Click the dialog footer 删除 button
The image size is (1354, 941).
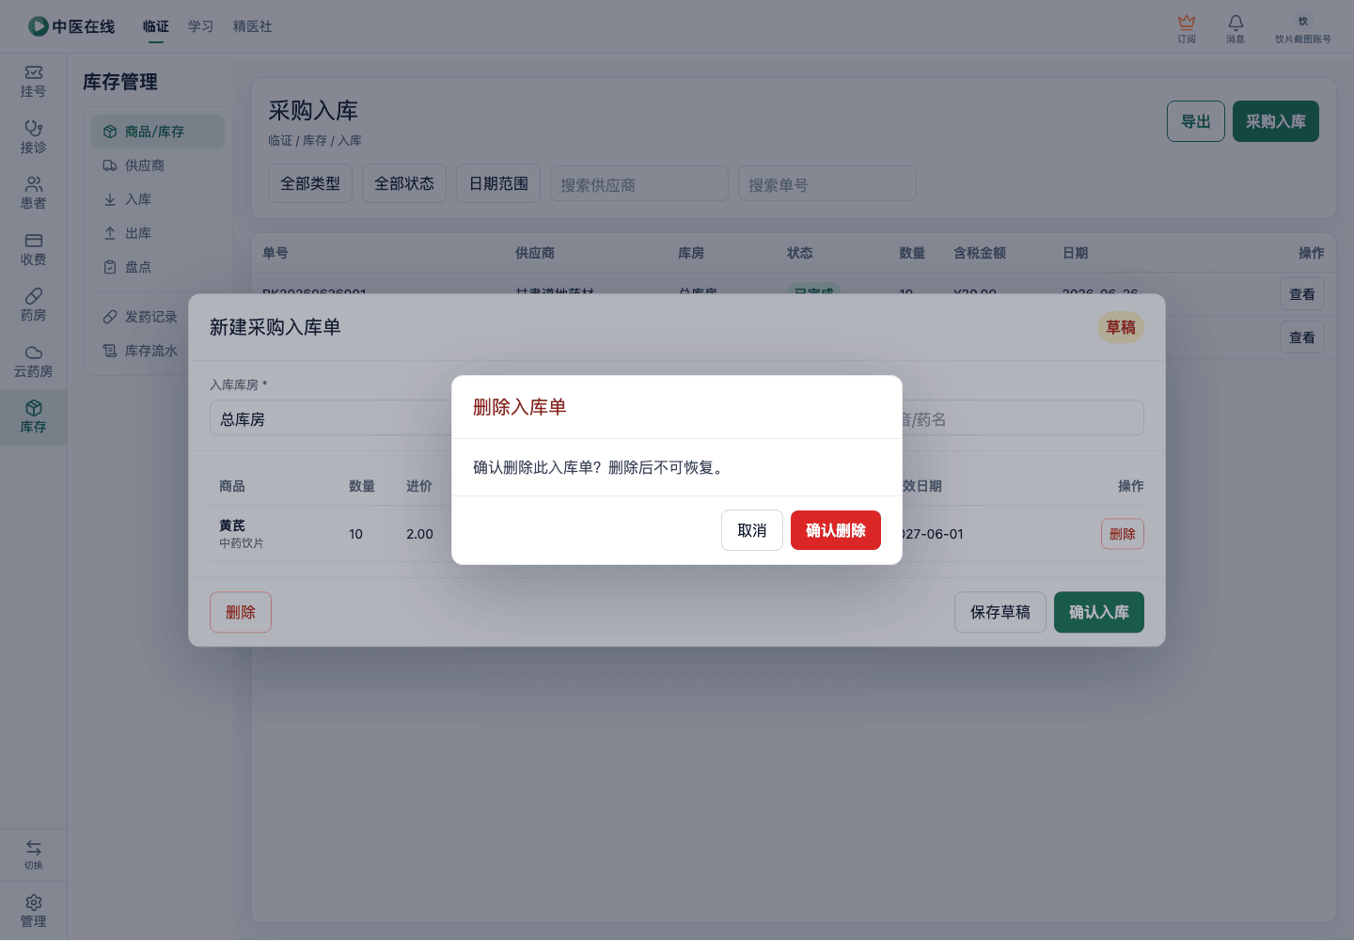[x=241, y=612]
